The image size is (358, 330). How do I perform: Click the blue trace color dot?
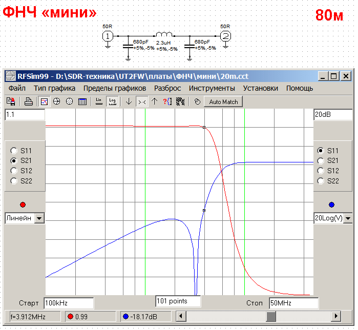click(x=331, y=204)
